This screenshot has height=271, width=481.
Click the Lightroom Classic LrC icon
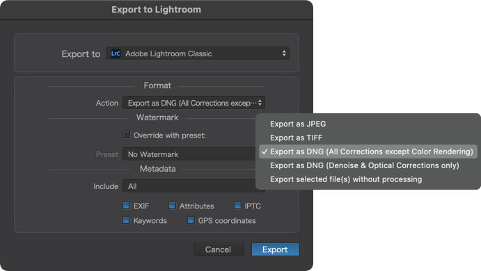tap(116, 54)
